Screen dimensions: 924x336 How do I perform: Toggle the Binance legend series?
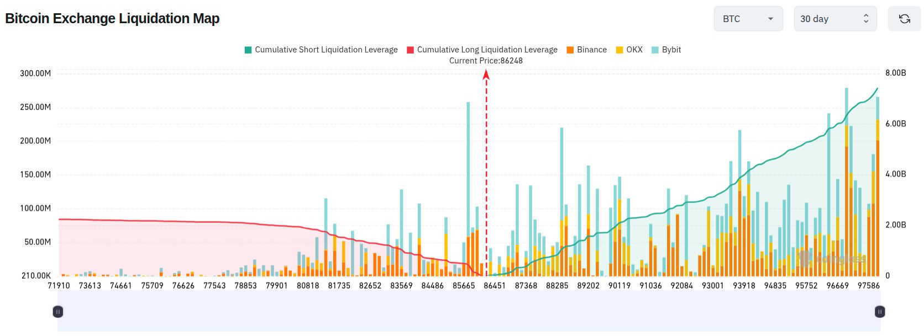[586, 50]
